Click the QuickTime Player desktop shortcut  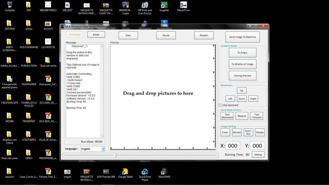(145, 175)
